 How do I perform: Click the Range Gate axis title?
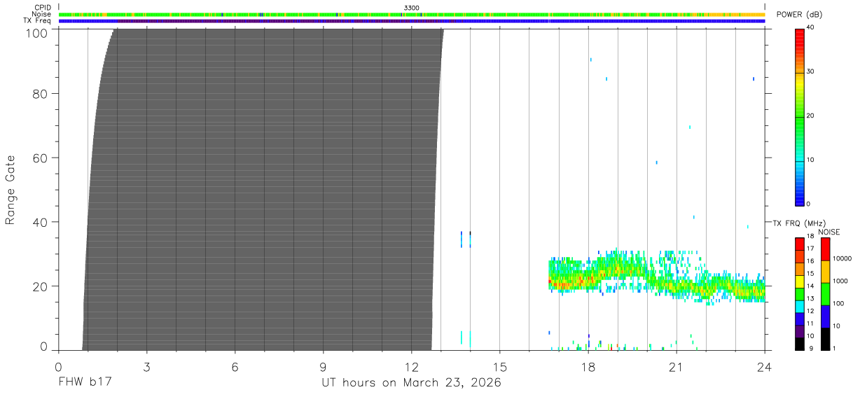coord(11,190)
